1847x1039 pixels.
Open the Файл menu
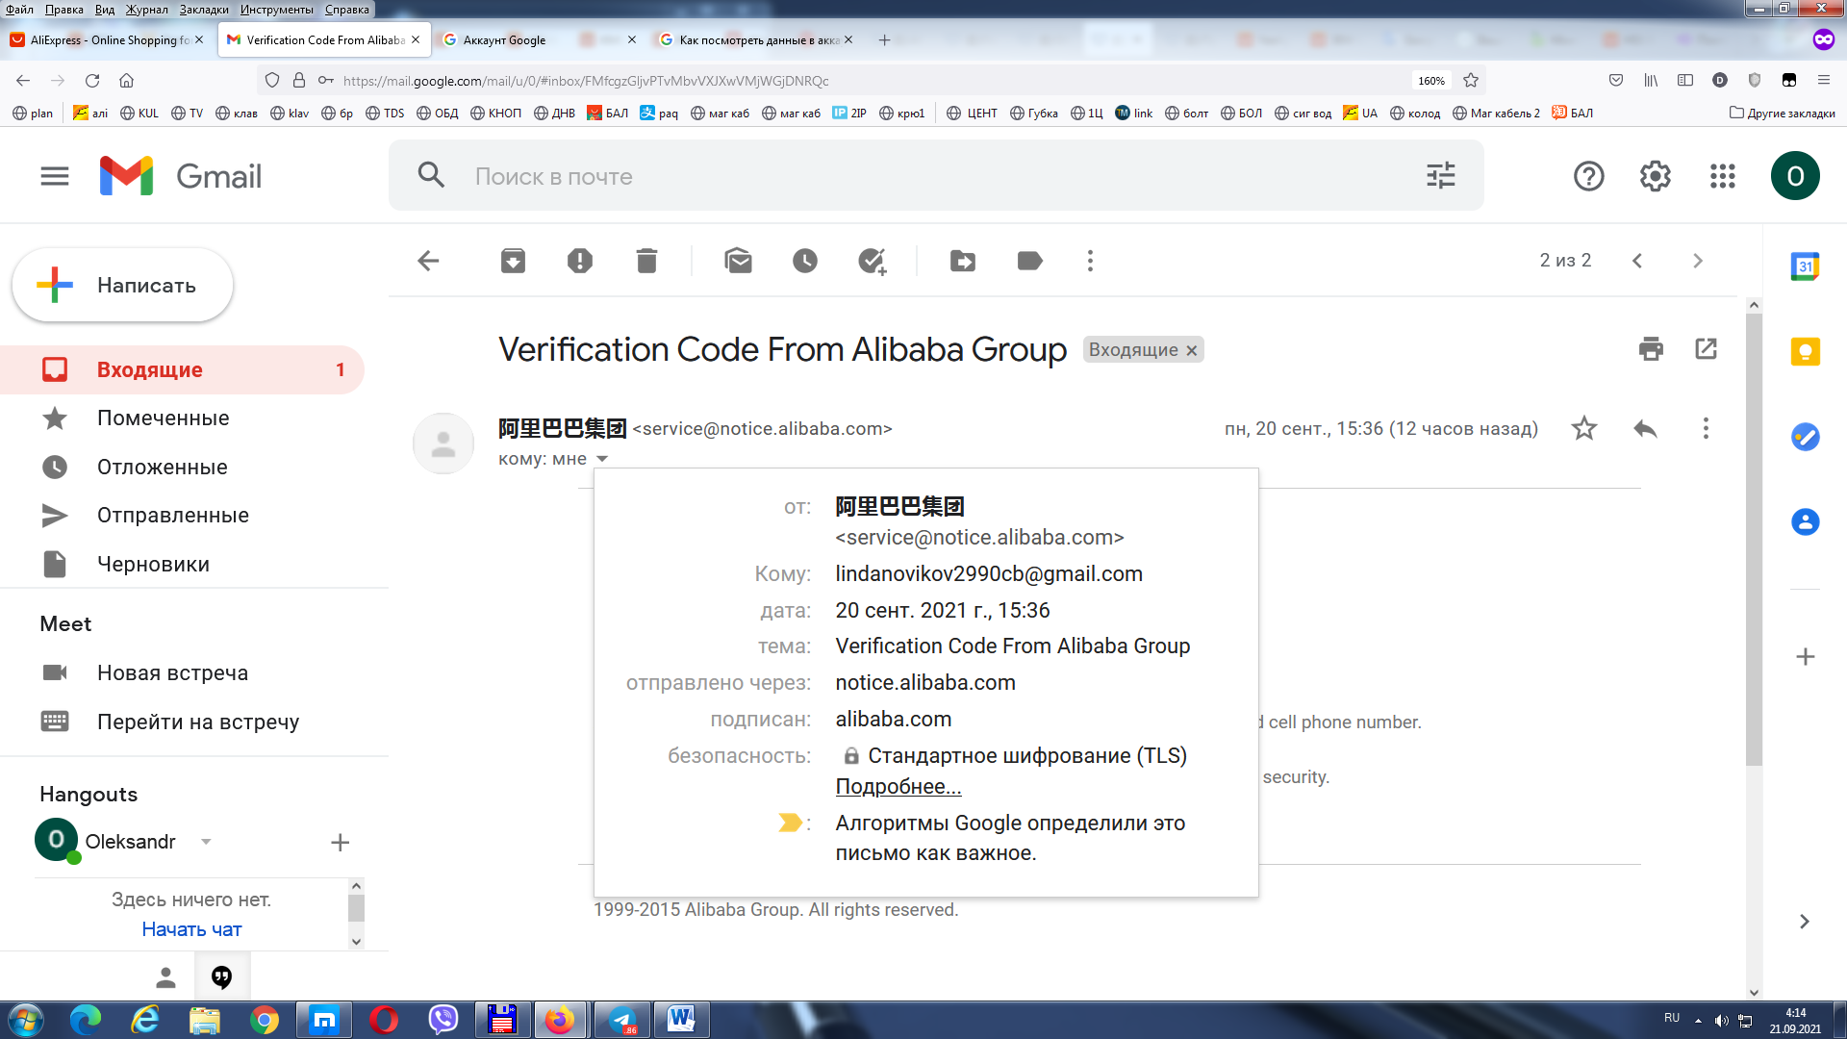[19, 10]
